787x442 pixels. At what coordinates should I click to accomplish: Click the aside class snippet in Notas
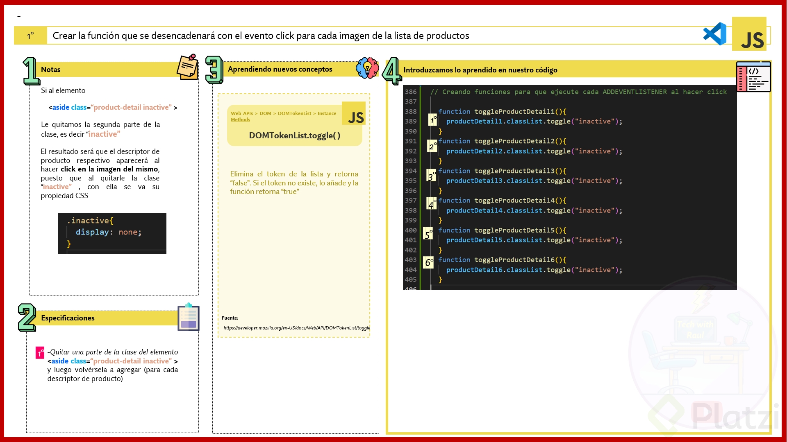pyautogui.click(x=113, y=107)
